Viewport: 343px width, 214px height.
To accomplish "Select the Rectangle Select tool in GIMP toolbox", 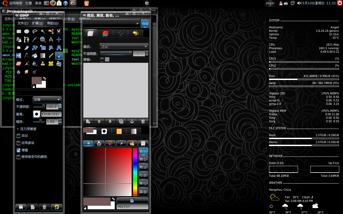I will [x=19, y=31].
